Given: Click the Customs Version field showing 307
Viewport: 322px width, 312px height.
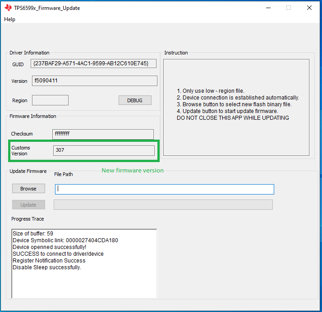Looking at the screenshot, I should click(104, 150).
